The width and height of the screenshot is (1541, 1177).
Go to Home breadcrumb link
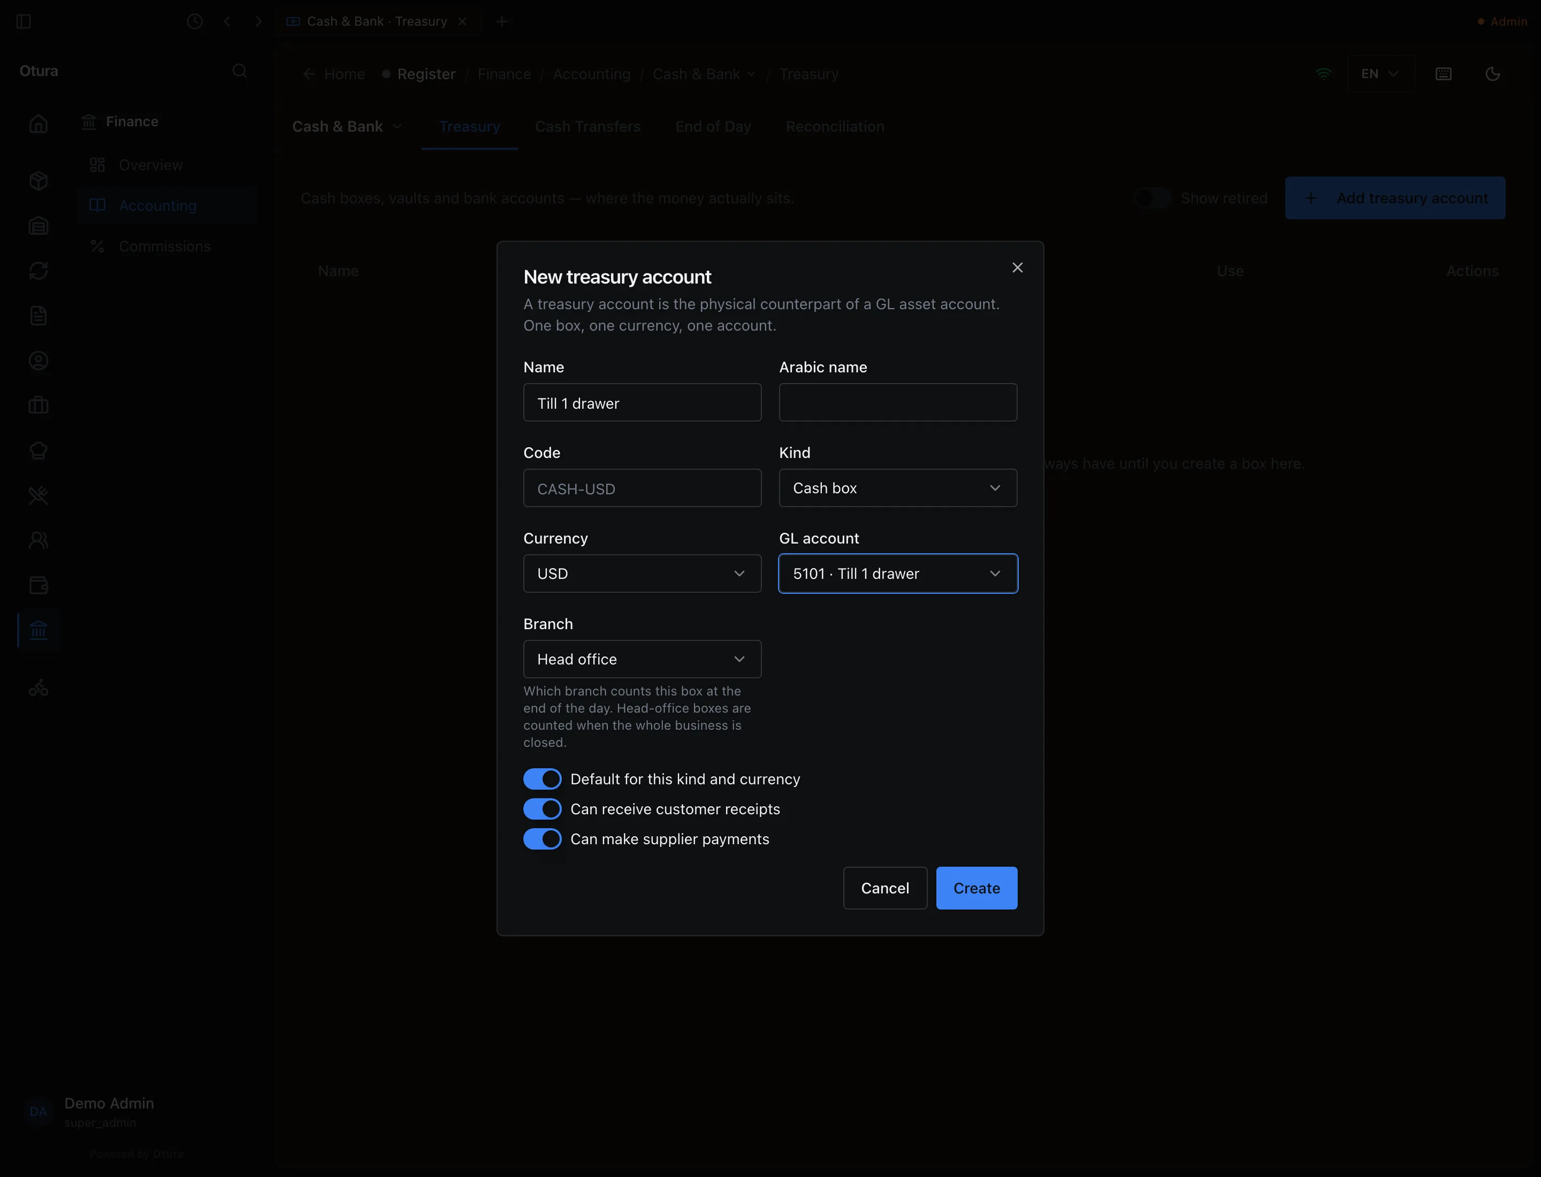[334, 74]
